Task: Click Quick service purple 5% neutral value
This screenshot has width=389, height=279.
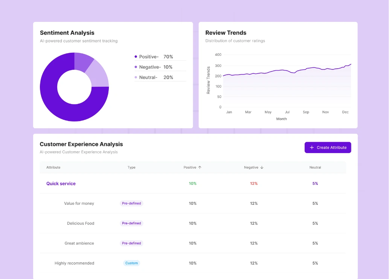Action: click(315, 183)
